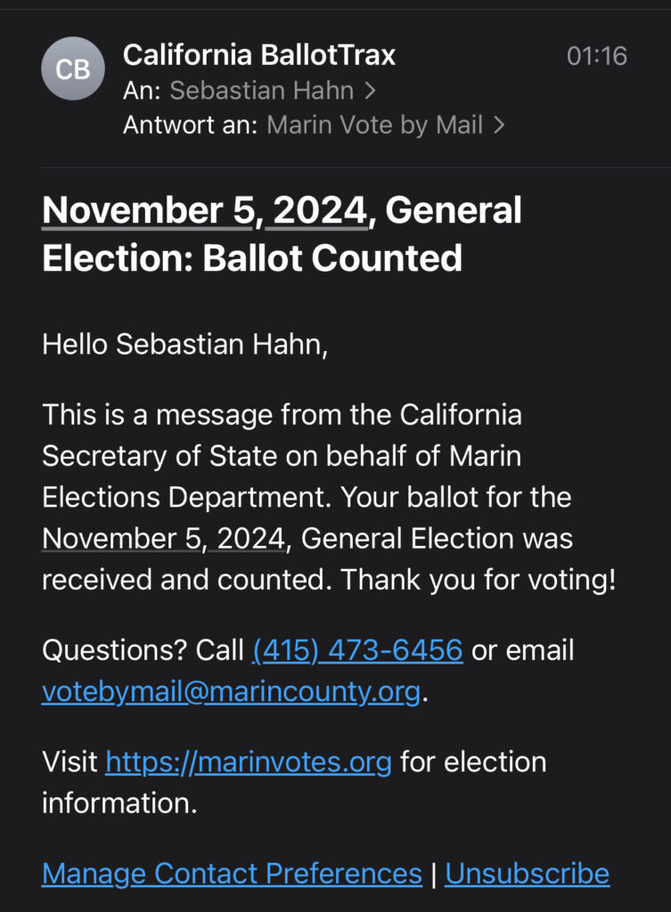Open the https://marinvotes.org link

point(248,762)
